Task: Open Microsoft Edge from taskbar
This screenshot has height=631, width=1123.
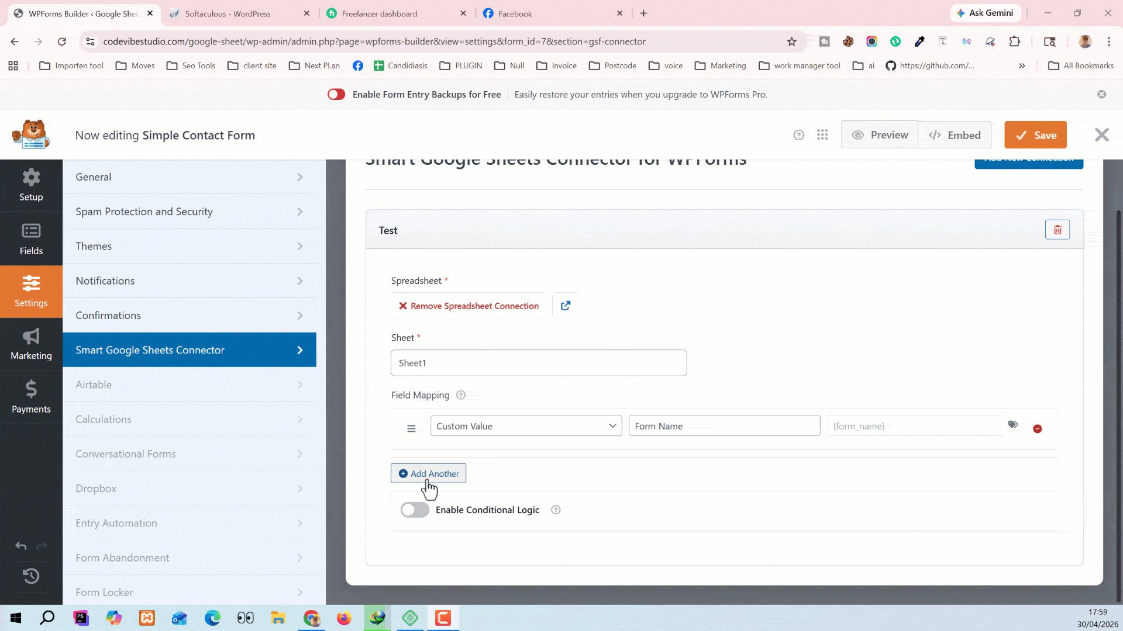Action: [x=212, y=618]
